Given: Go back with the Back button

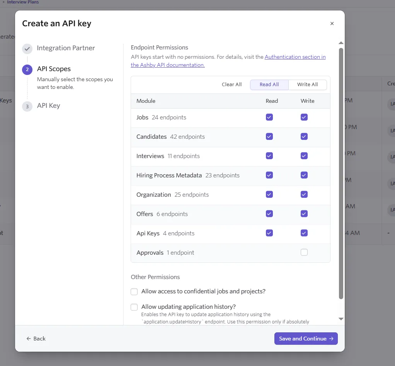Looking at the screenshot, I should 36,339.
